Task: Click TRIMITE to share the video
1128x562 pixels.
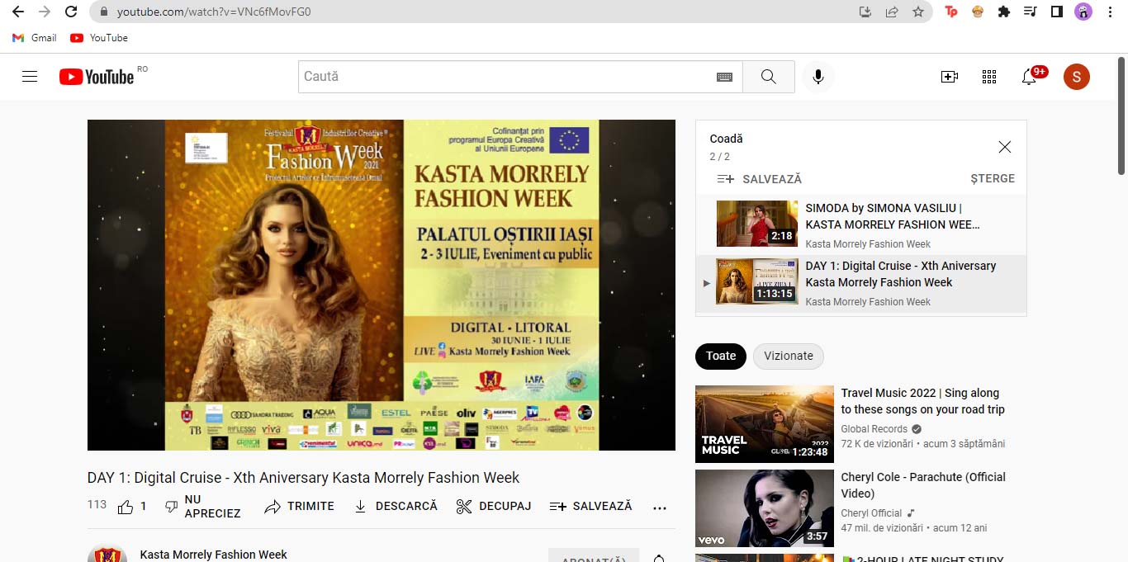Action: [x=300, y=507]
